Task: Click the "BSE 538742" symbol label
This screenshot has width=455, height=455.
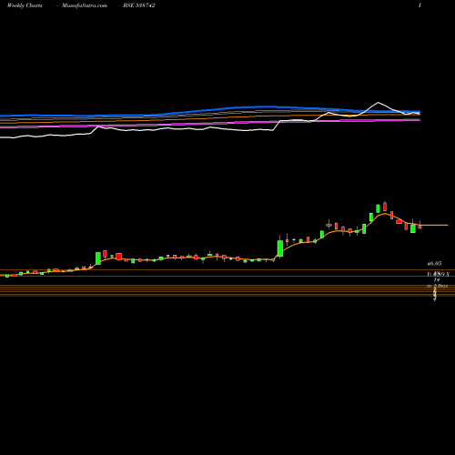Action: (x=139, y=5)
